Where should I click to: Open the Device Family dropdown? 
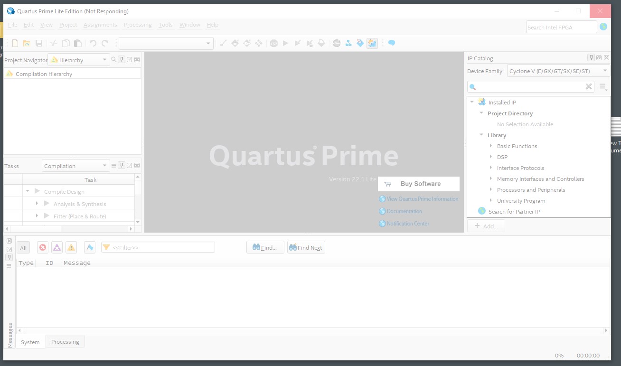(604, 71)
